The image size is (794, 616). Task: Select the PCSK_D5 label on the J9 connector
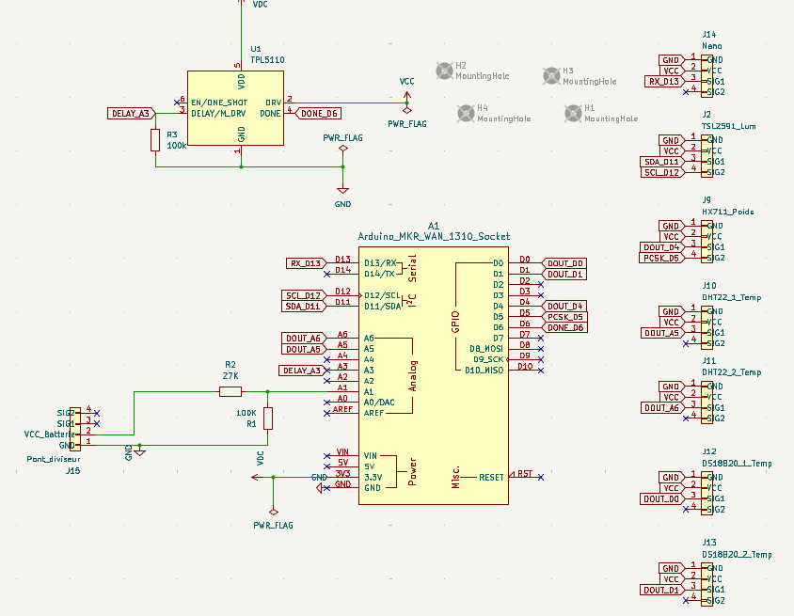pos(662,258)
